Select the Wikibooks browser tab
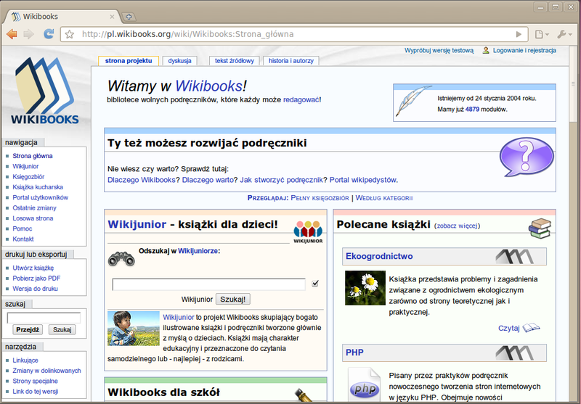Viewport: 581px width, 404px height. (x=61, y=17)
